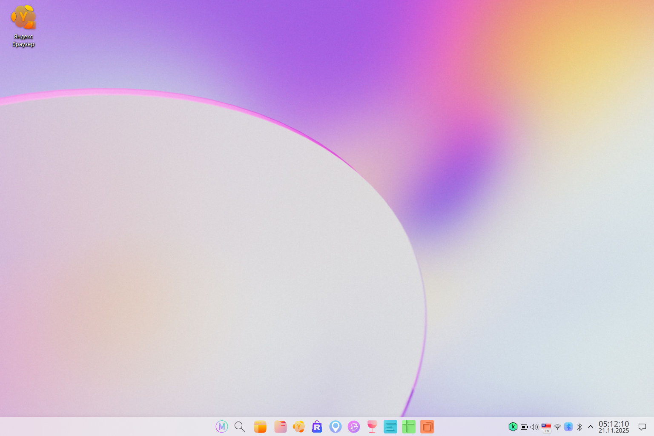Open the green Kaspersky tray icon
654x436 pixels.
(x=513, y=427)
